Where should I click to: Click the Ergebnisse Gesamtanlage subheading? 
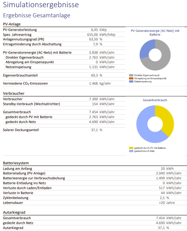pyautogui.click(x=37, y=15)
